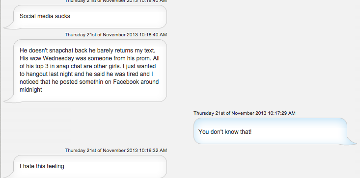360x178 pixels.
Task: Click the partially hidden timestamp at top
Action: pos(116,1)
